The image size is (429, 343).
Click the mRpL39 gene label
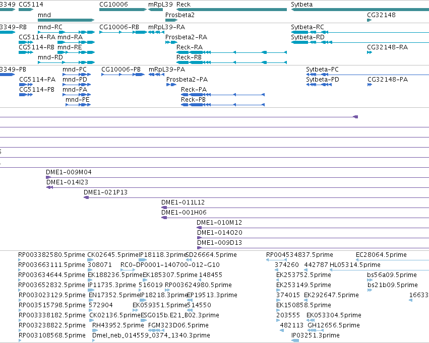[x=160, y=5]
